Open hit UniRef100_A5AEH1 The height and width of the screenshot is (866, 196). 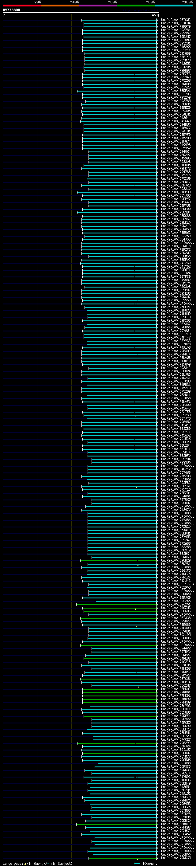coord(176,114)
